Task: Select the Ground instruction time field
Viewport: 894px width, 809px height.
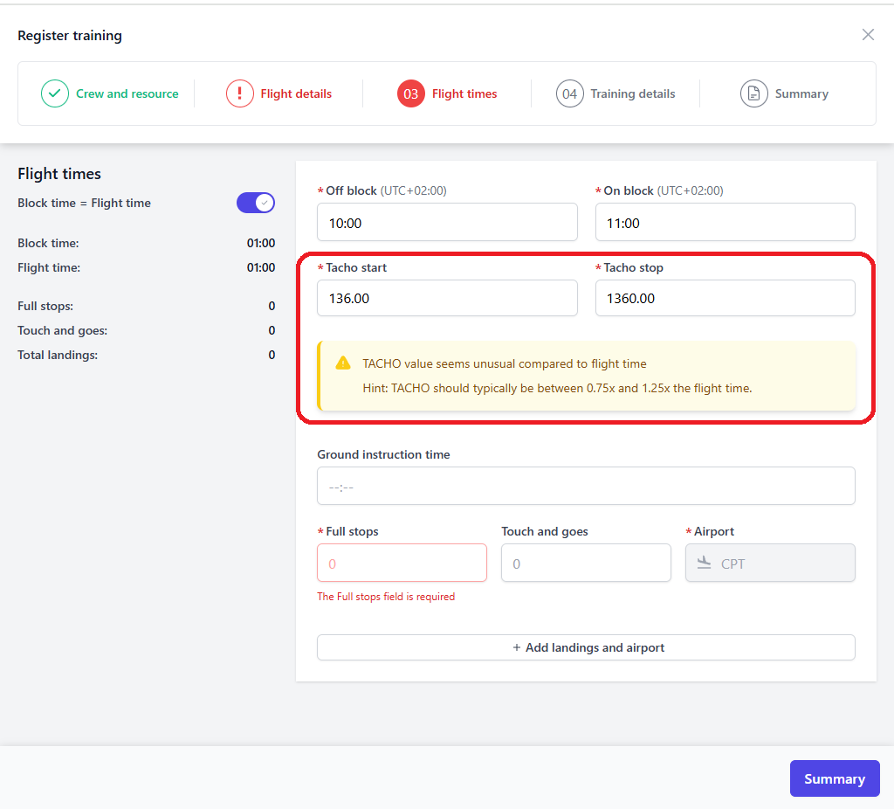Action: coord(586,486)
